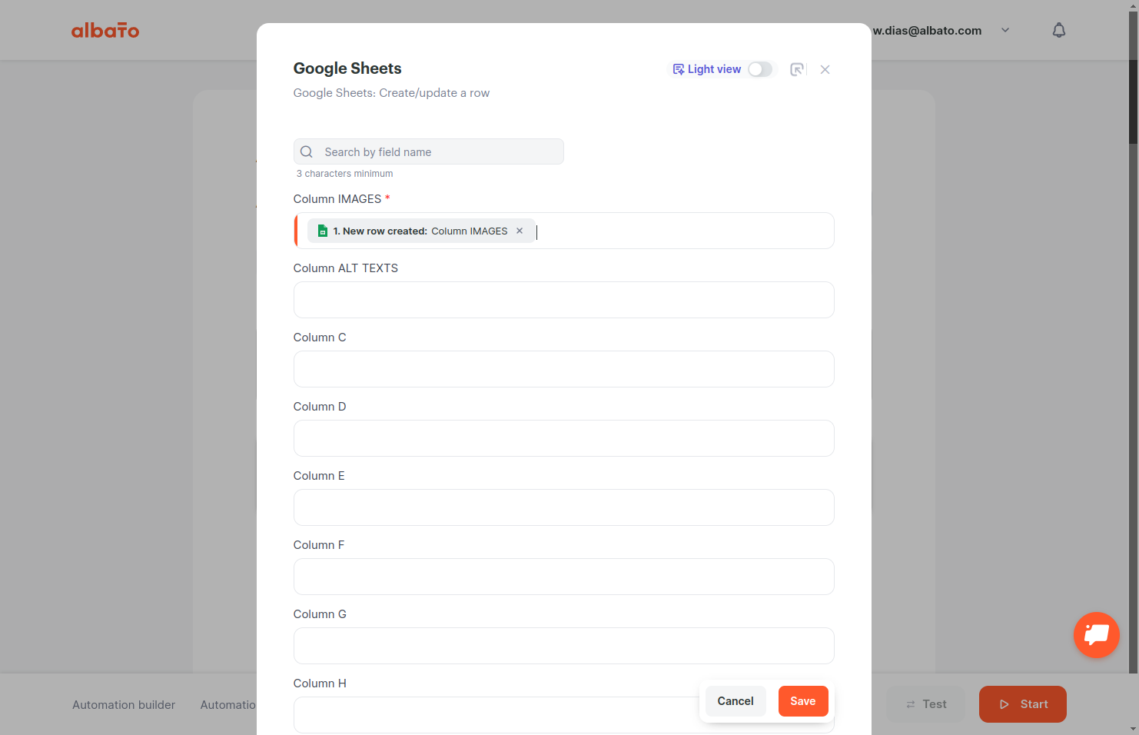Expand the account dropdown chevron
Screen dimensions: 1139x735
(x=1005, y=30)
